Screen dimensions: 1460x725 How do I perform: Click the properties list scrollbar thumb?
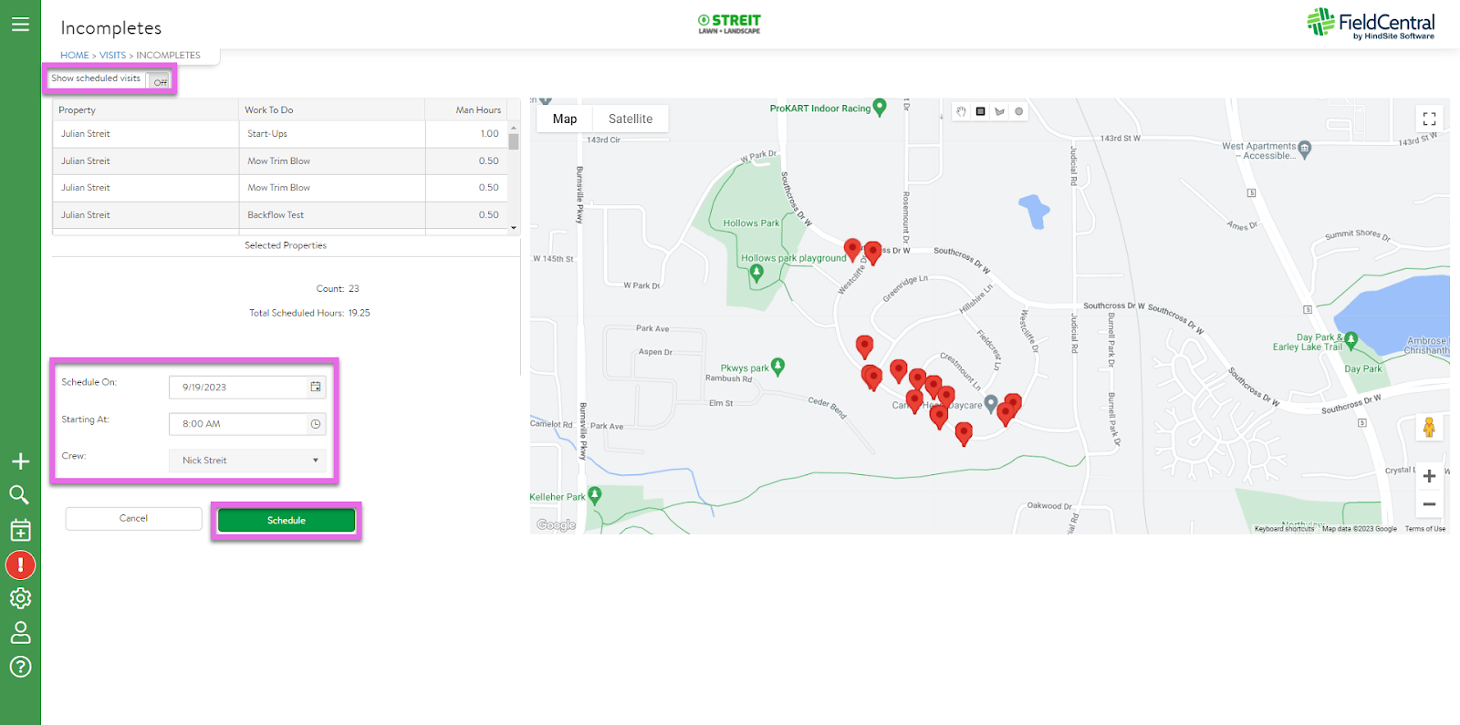(514, 141)
